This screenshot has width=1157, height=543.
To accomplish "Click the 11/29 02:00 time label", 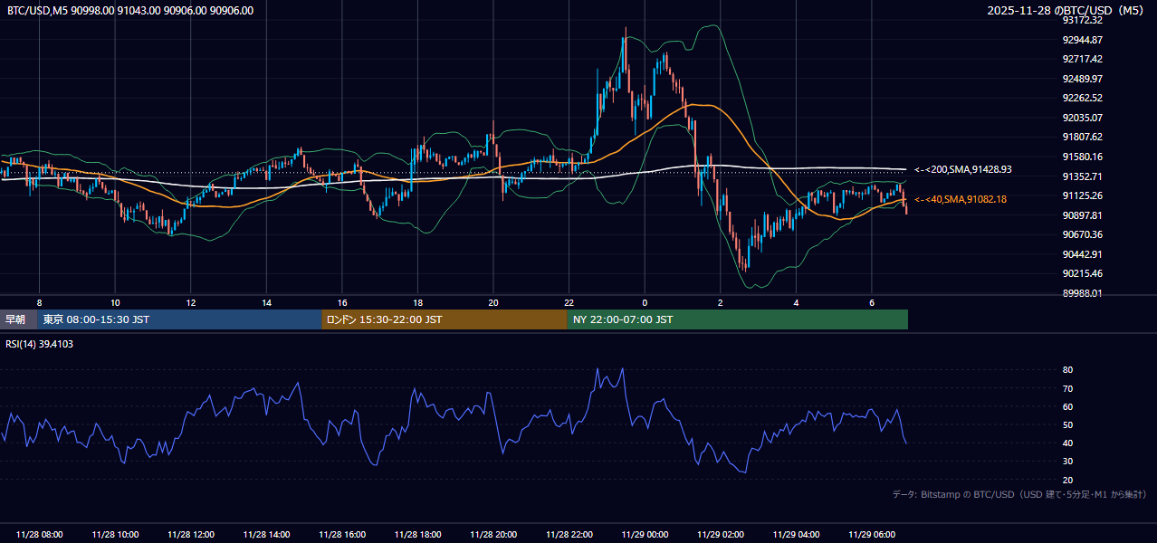I will tap(721, 535).
